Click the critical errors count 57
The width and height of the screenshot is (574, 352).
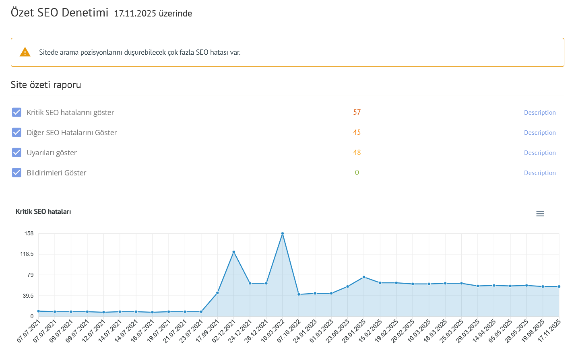click(357, 112)
